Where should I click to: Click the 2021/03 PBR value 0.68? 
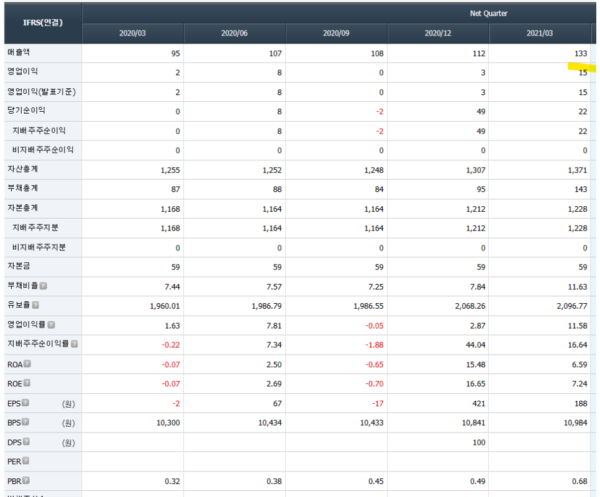pos(580,481)
